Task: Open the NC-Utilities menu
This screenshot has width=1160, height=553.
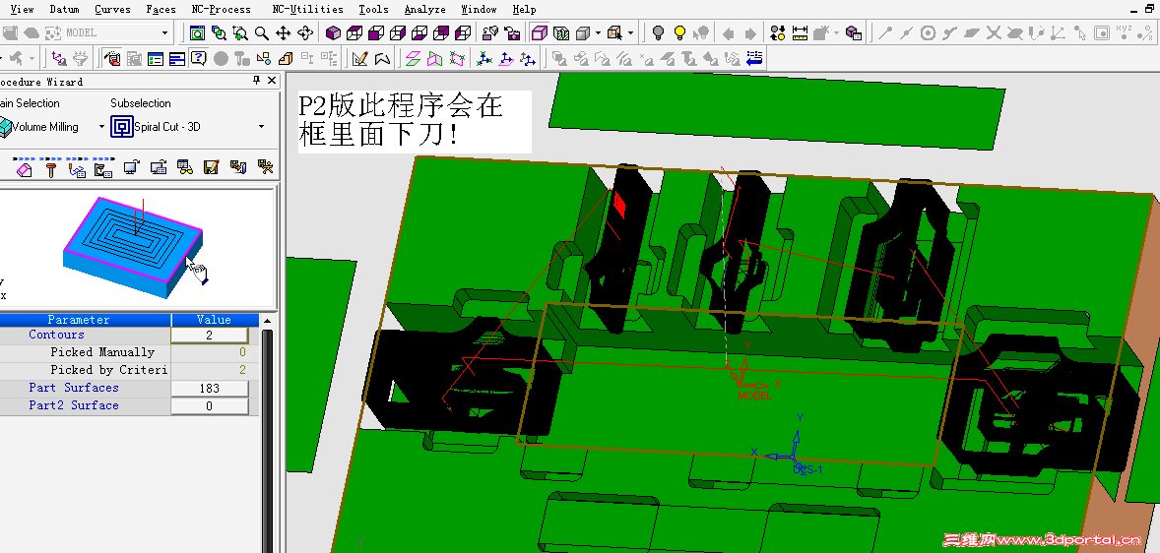Action: (x=308, y=10)
